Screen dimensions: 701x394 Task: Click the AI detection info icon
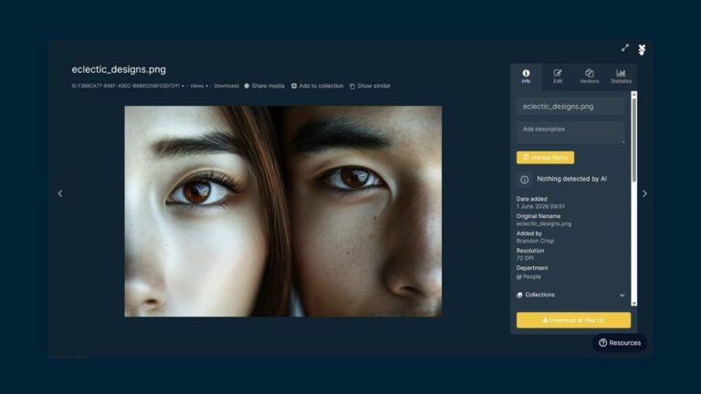pos(525,179)
